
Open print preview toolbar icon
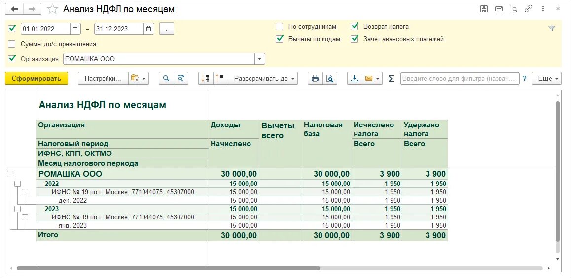pos(330,79)
